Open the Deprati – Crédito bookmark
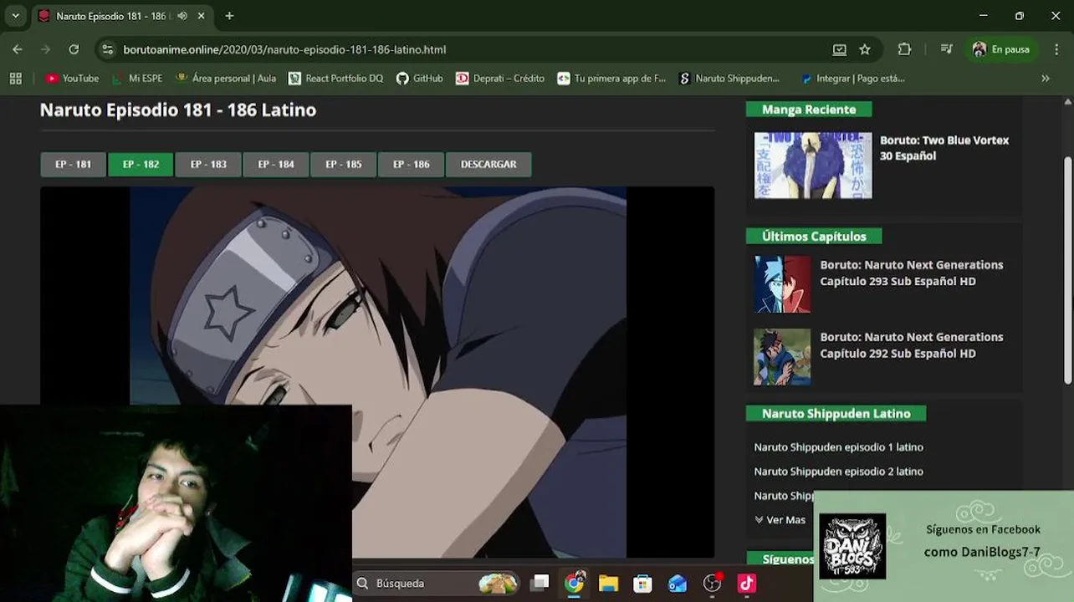This screenshot has width=1074, height=602. pyautogui.click(x=500, y=78)
